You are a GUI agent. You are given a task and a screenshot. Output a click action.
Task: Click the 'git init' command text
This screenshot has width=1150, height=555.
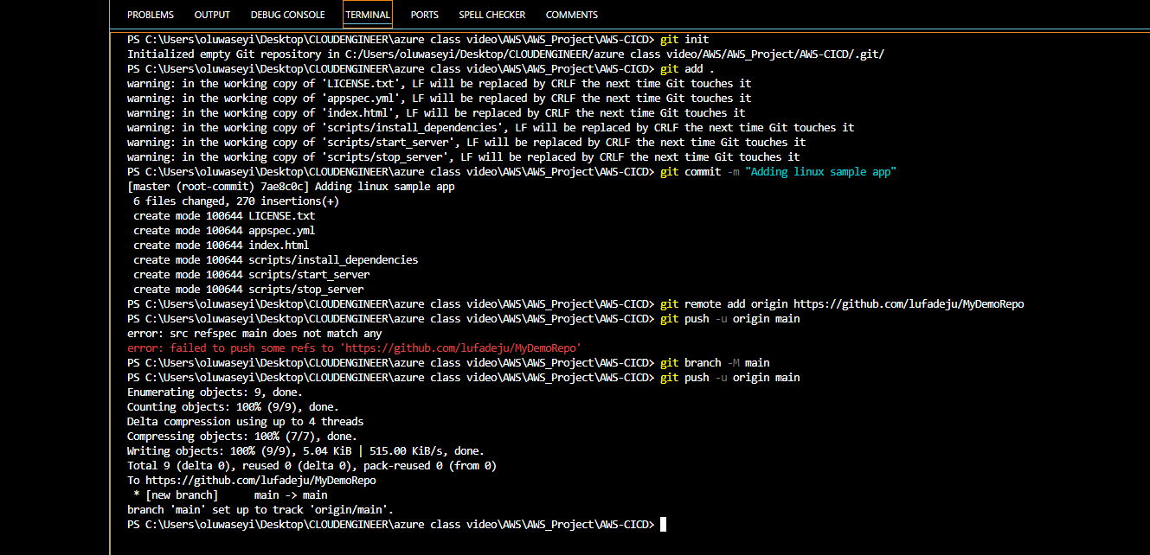(x=684, y=40)
